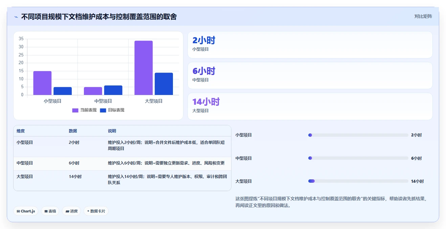
Task: Click the blue target bar for 中型项目
Action: 113,90
